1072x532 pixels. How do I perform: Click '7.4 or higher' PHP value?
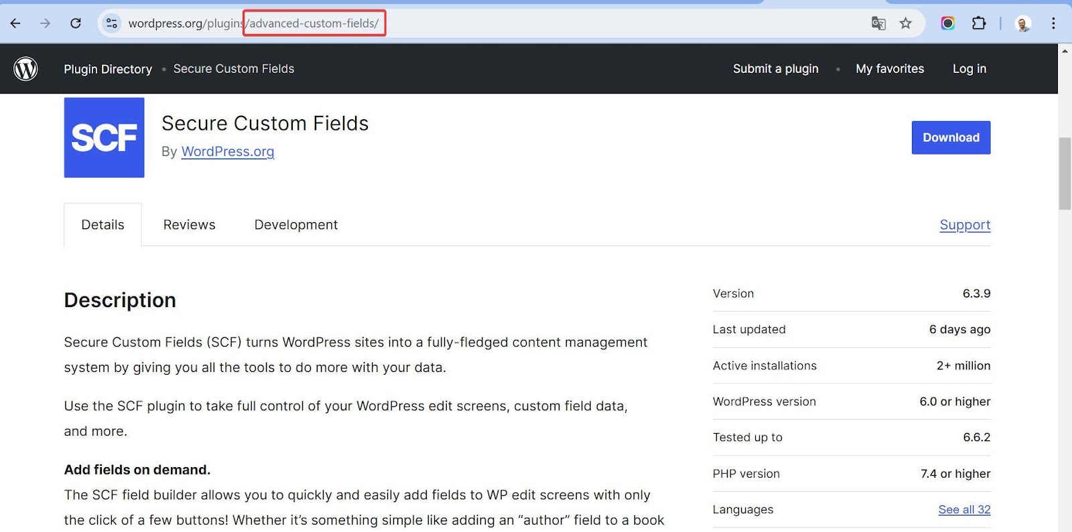click(955, 474)
